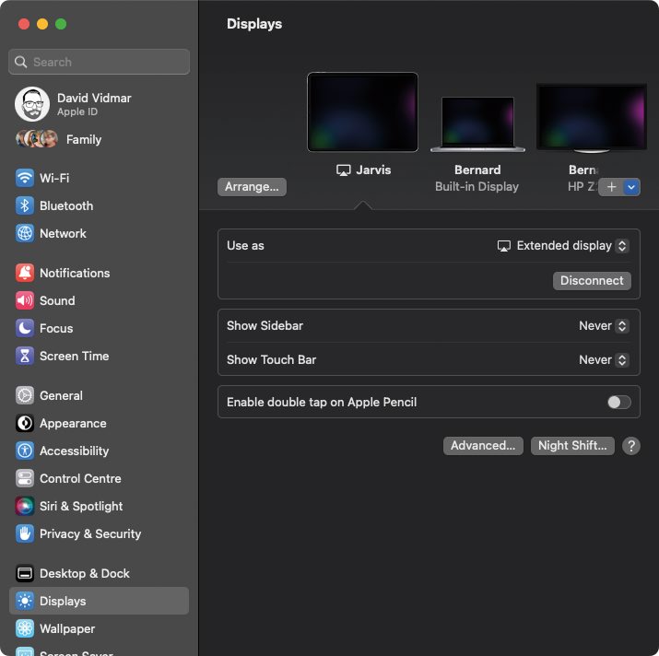Click the Notifications label in sidebar

tap(75, 273)
